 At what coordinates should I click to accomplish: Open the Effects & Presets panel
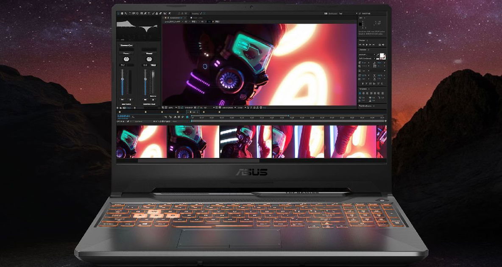tap(366, 106)
